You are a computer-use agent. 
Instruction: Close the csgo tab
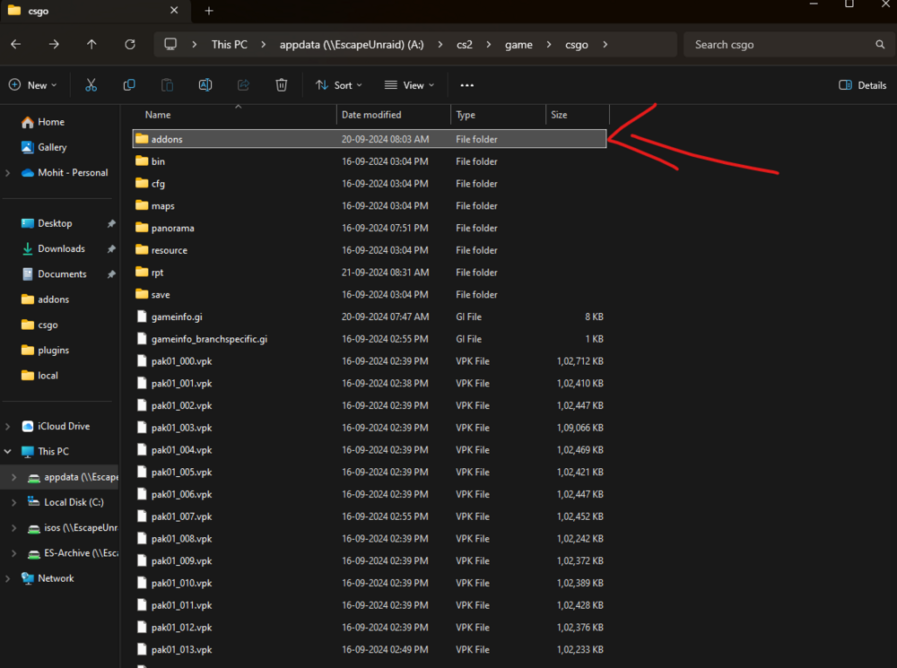(174, 10)
